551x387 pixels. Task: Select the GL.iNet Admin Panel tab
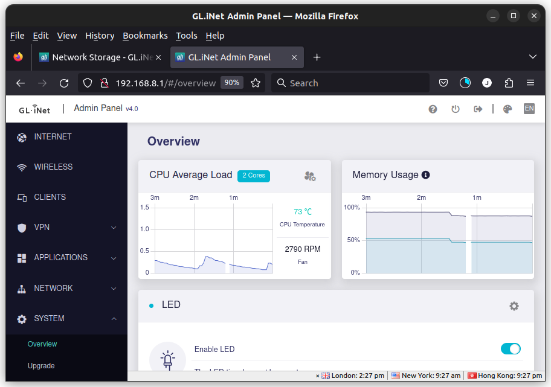(x=237, y=57)
